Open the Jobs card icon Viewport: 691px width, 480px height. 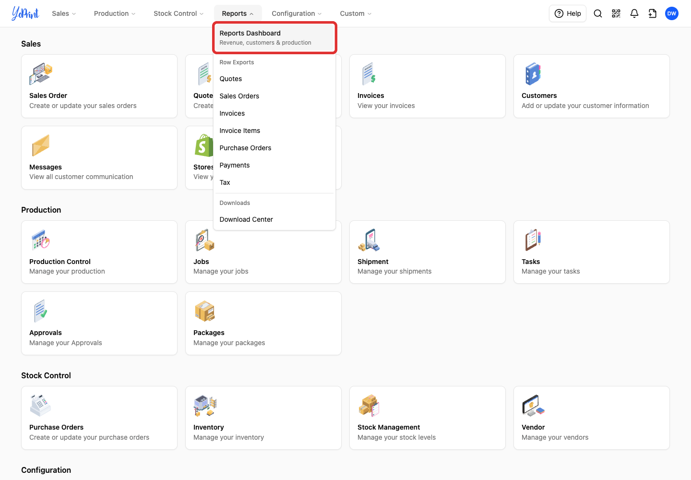(x=205, y=240)
